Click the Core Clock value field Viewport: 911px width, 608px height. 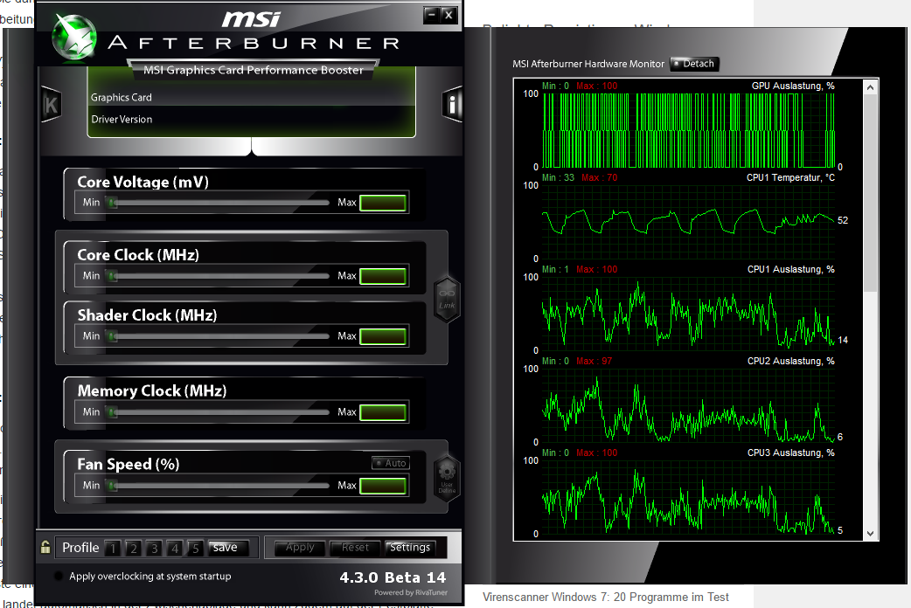[383, 276]
